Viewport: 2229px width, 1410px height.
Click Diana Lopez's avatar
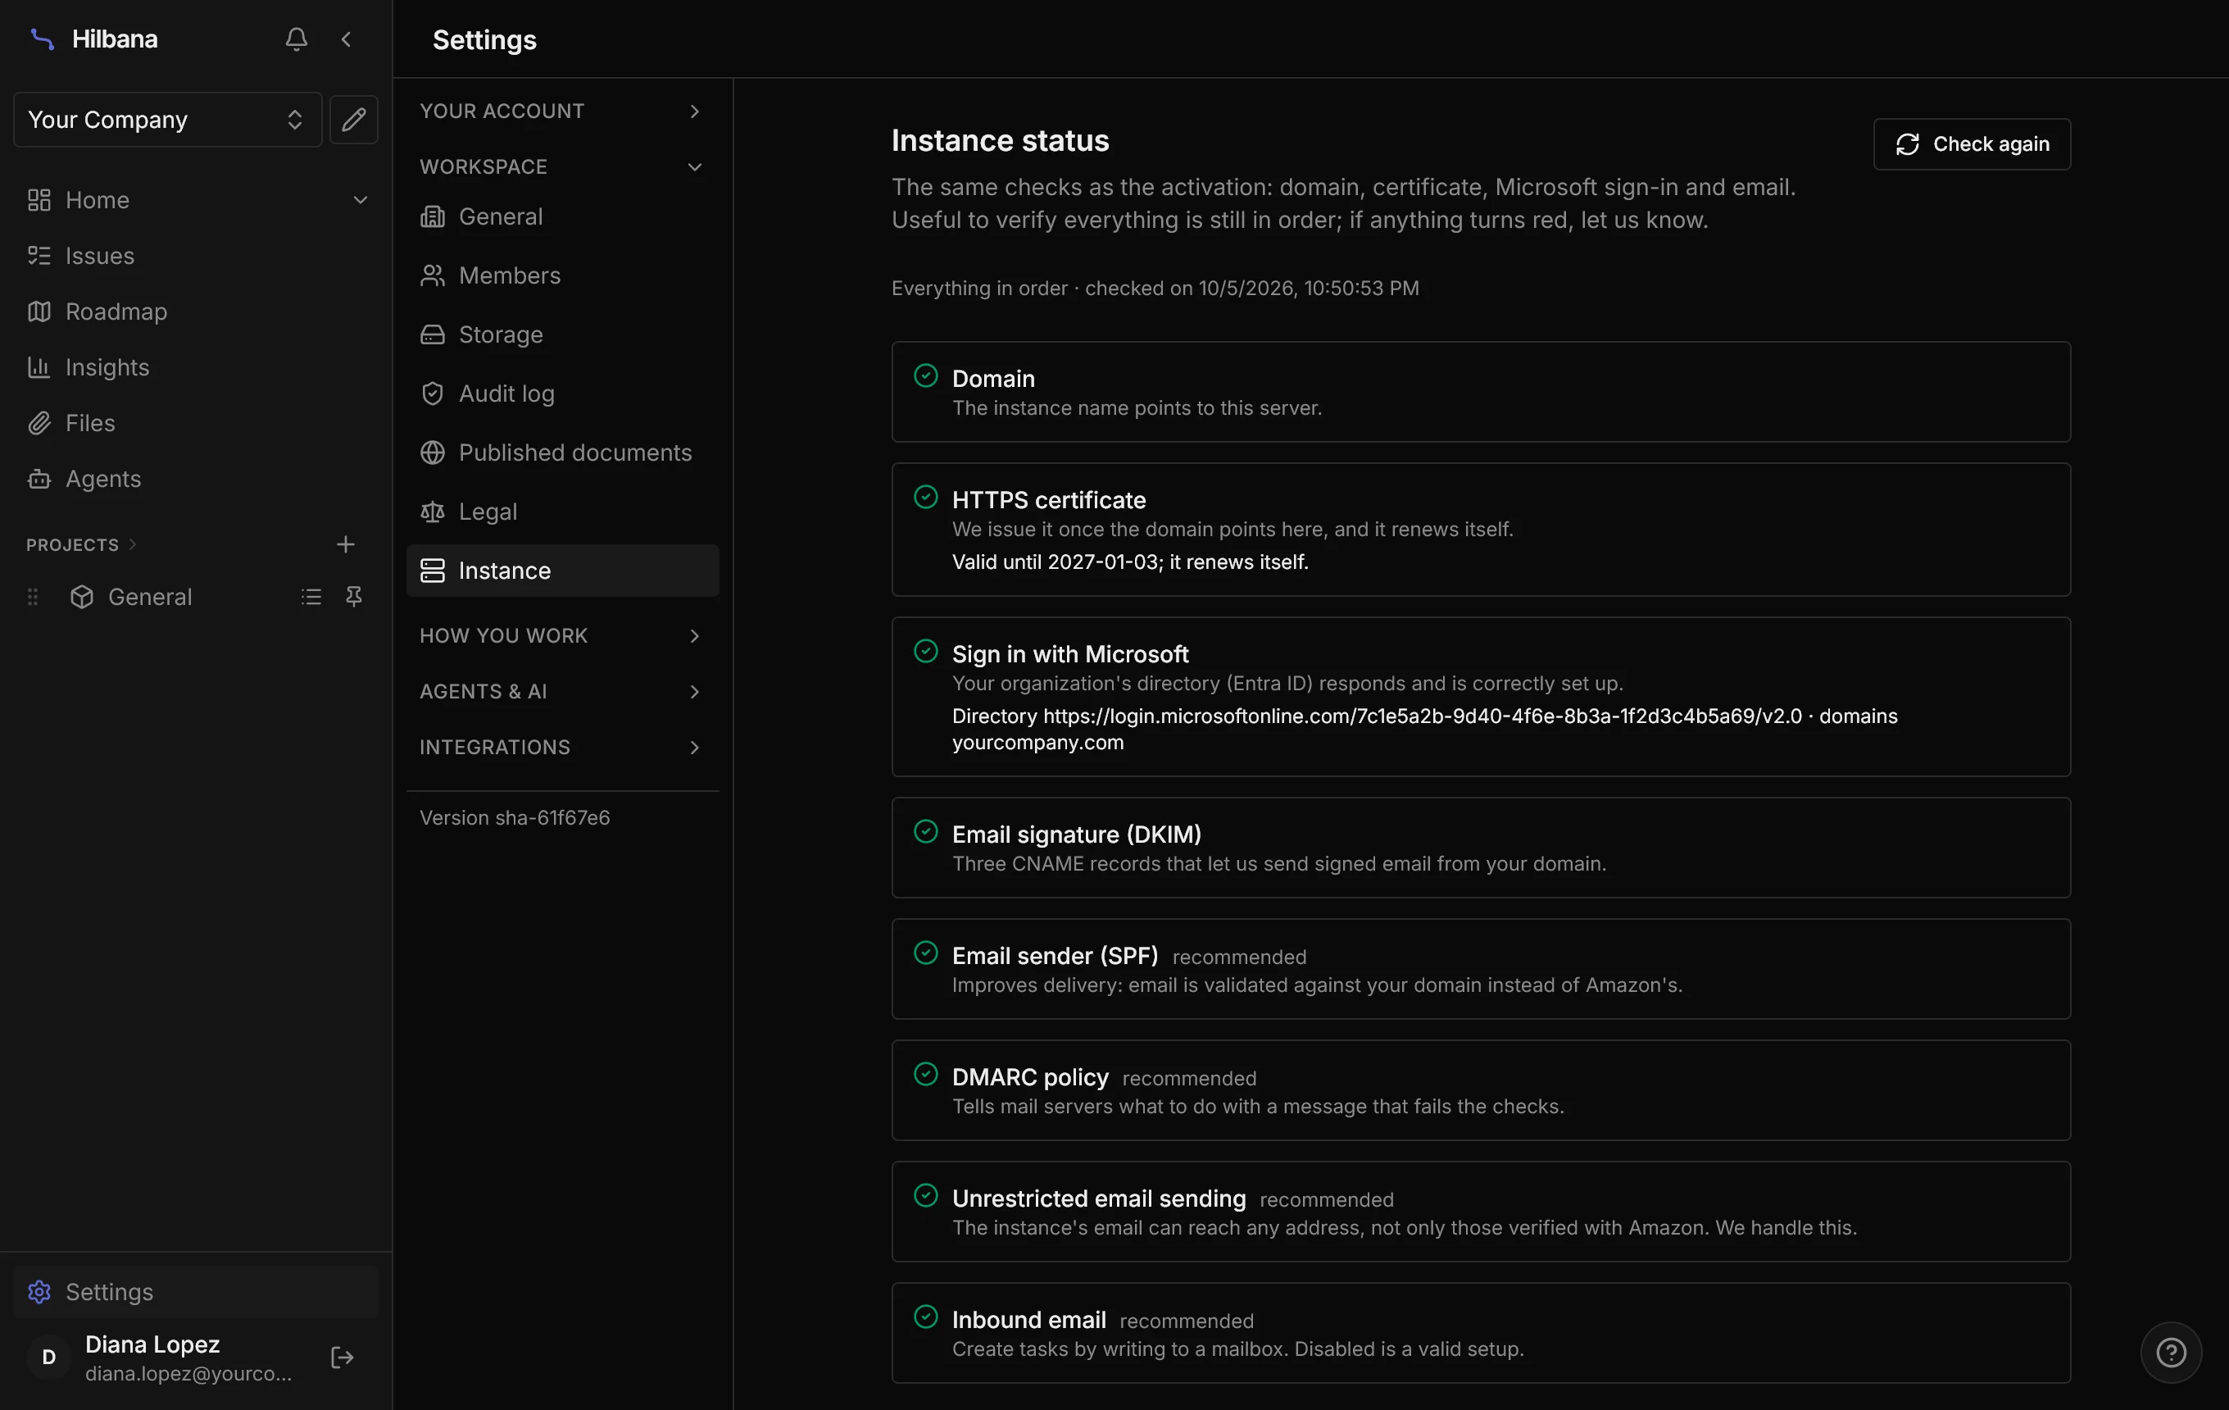coord(49,1358)
